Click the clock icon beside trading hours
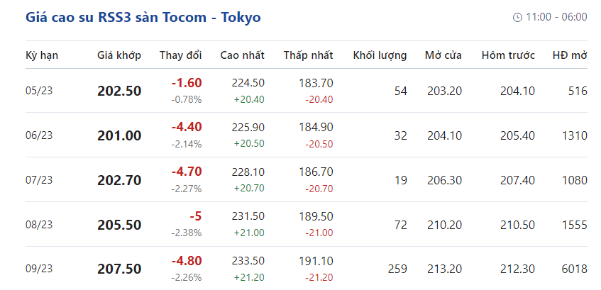 coord(517,17)
